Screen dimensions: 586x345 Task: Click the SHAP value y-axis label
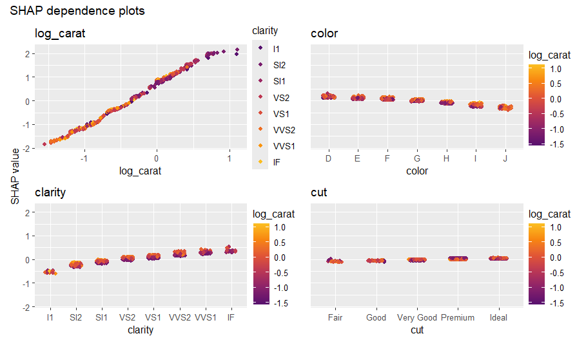coord(15,174)
